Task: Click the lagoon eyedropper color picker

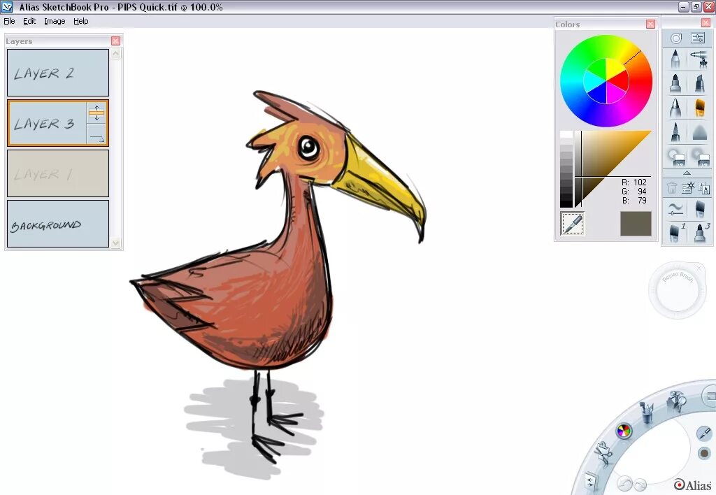Action: tap(705, 433)
